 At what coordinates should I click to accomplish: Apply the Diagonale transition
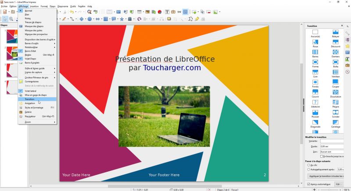[315, 124]
